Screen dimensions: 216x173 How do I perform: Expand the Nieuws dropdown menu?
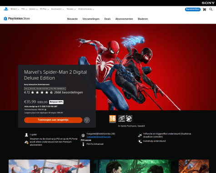pos(71,9)
